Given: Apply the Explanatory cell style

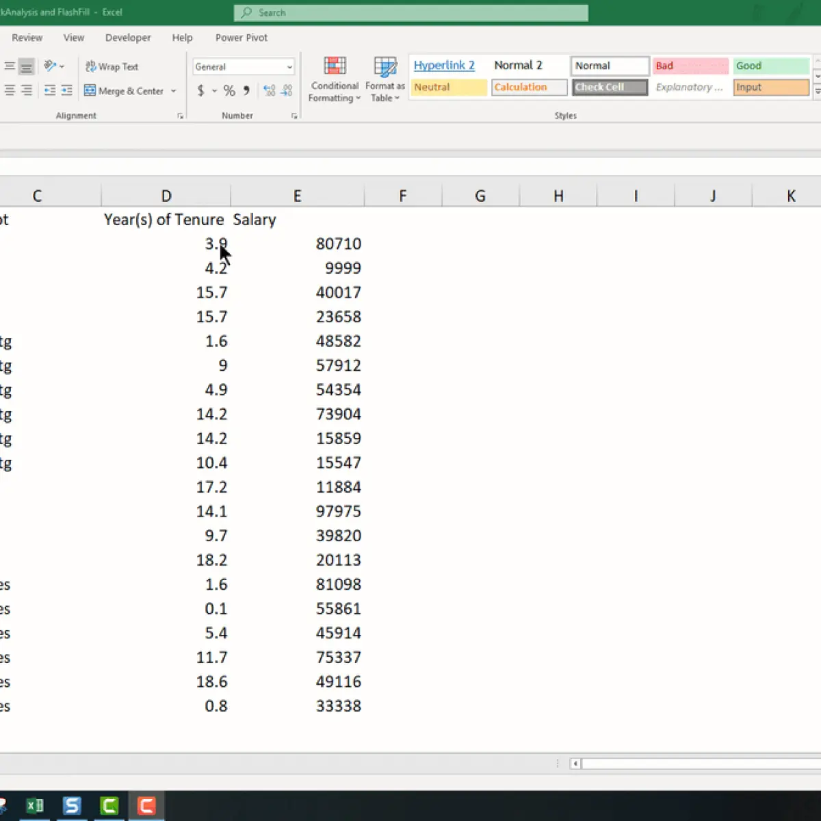Looking at the screenshot, I should pos(690,88).
